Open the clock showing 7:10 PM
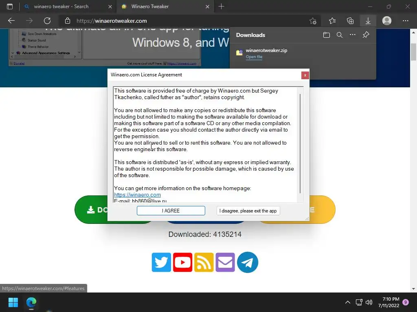This screenshot has width=417, height=312. [x=389, y=302]
